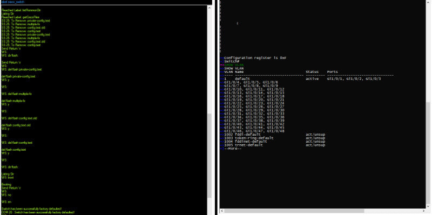Viewport: 432px width, 215px height.
Task: Click the 'Gi1/0/10, Gi1/0/11, Gi1/0/12' line
Action: coord(254,89)
